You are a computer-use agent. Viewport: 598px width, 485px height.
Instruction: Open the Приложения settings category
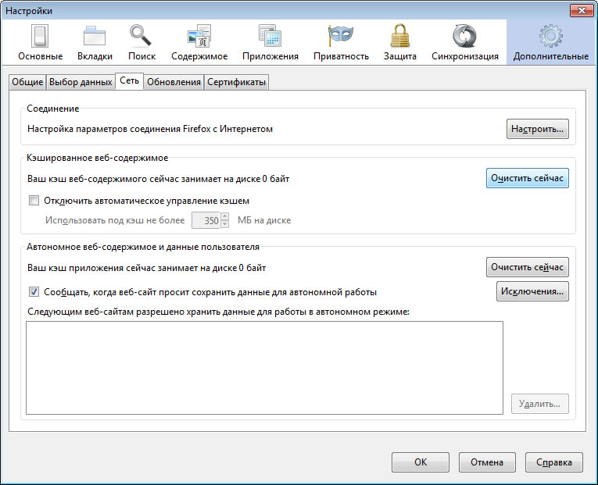click(270, 43)
